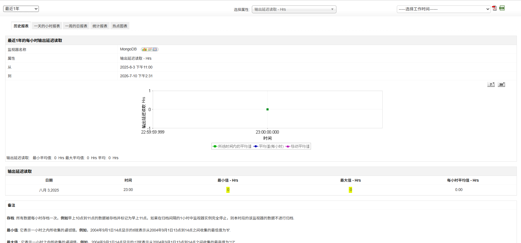
Task: Click the 最近1年的每小时输出延迟读取 heading
Action: tap(35, 41)
